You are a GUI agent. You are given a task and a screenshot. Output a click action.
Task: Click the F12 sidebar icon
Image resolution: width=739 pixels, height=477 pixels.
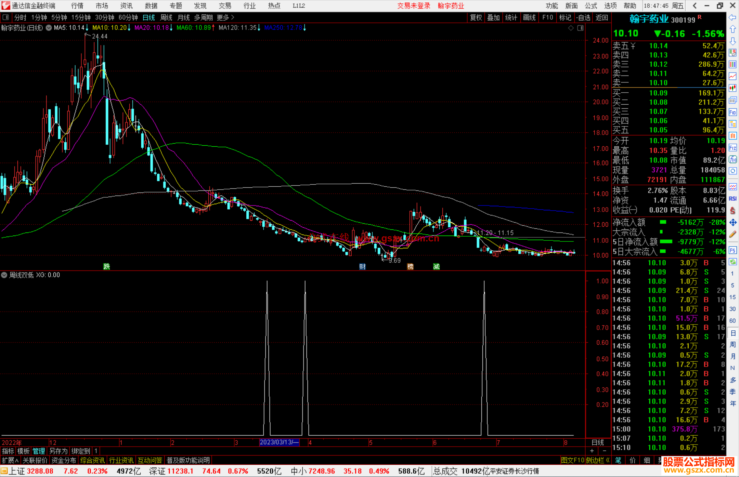tap(732, 148)
